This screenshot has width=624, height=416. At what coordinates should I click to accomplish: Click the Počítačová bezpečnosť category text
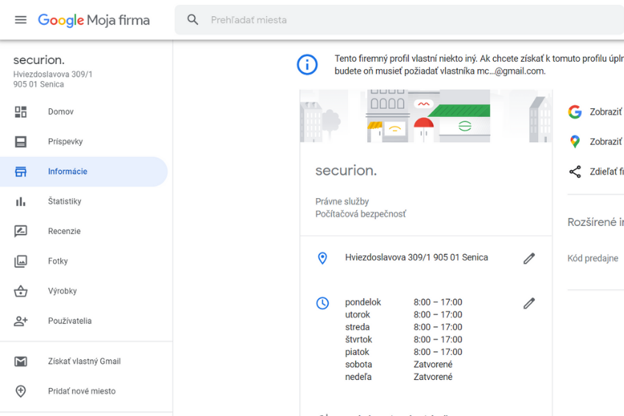click(x=361, y=214)
